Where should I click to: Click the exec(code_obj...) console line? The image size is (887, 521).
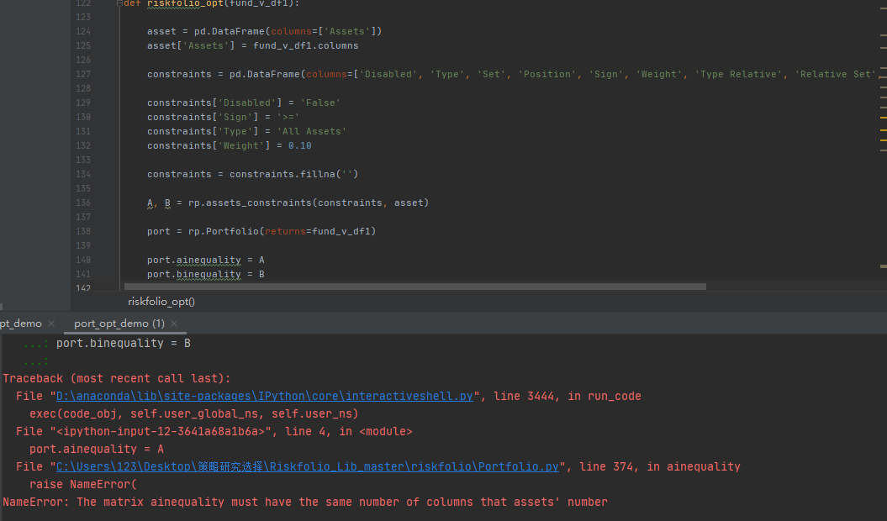point(194,413)
